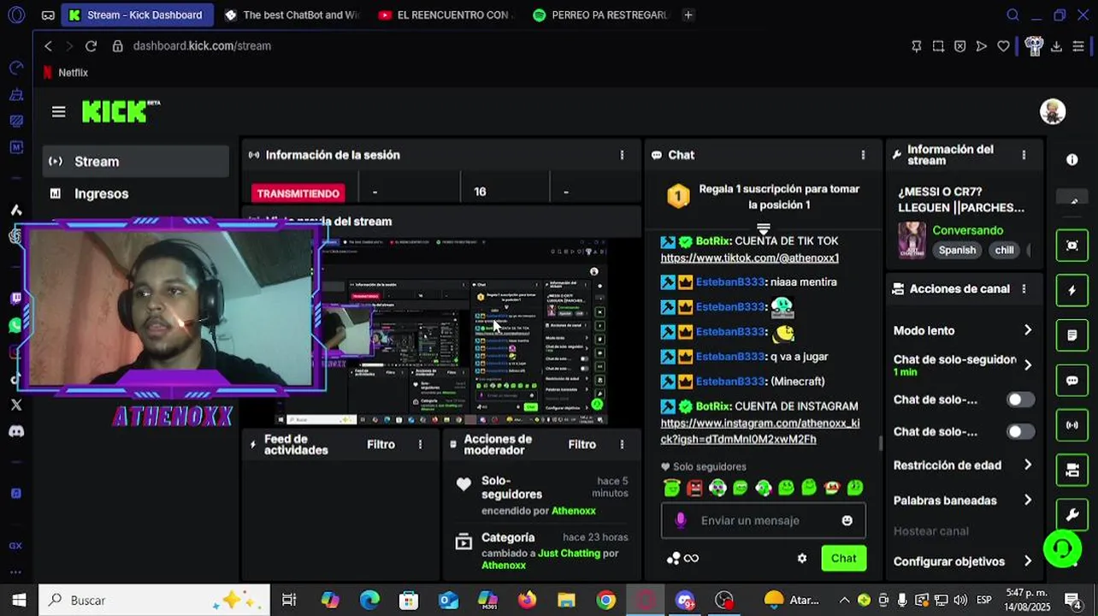Select Ingresos in the left navigation
This screenshot has height=616, width=1098.
(136, 194)
